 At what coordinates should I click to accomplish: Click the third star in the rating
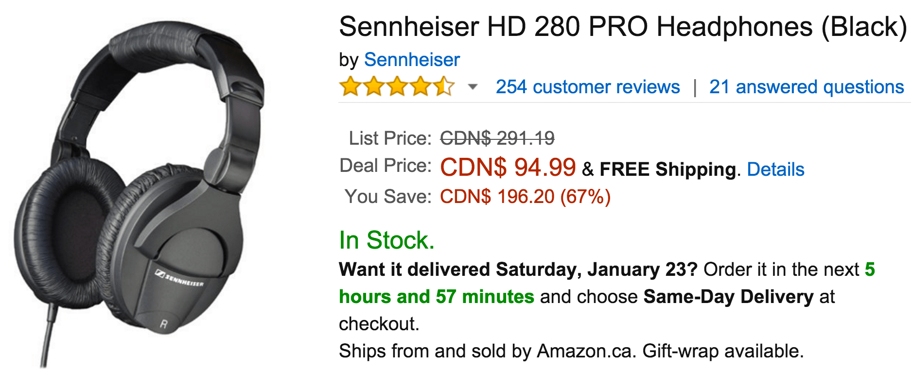pyautogui.click(x=398, y=86)
